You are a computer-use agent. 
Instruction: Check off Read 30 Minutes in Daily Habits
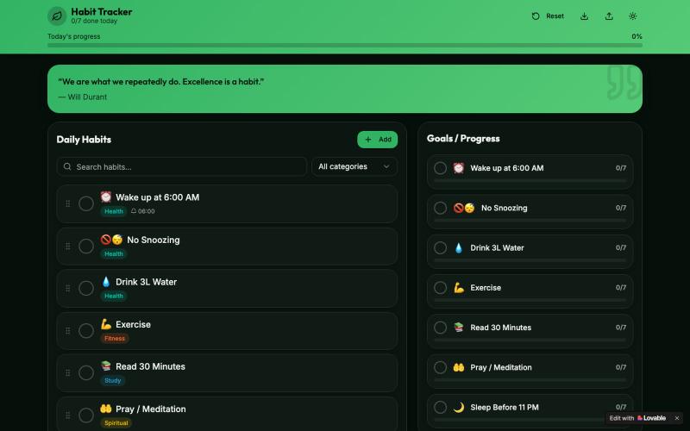click(x=86, y=373)
